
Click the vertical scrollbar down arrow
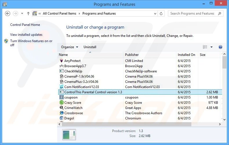point(224,119)
